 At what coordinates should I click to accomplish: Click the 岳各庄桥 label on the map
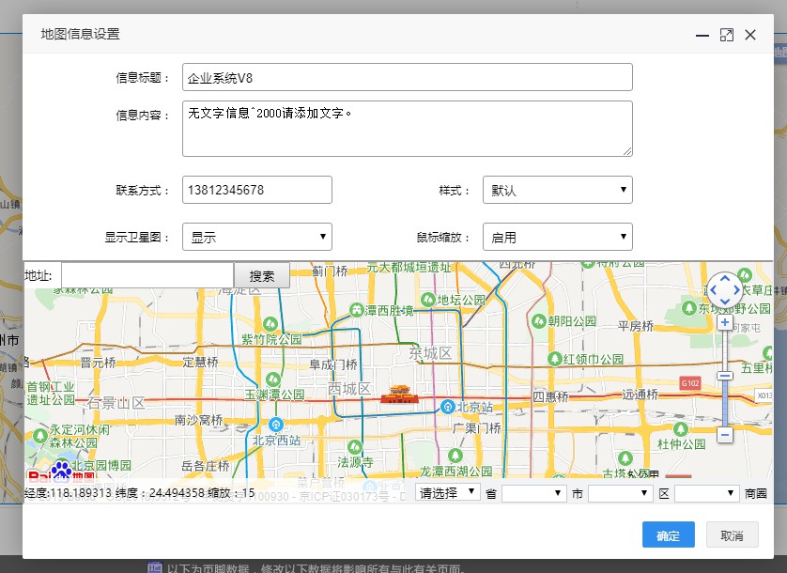(206, 466)
